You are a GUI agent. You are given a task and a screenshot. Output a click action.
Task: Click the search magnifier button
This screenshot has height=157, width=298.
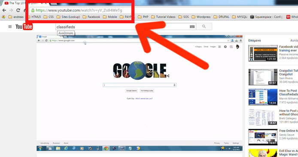pos(204,26)
